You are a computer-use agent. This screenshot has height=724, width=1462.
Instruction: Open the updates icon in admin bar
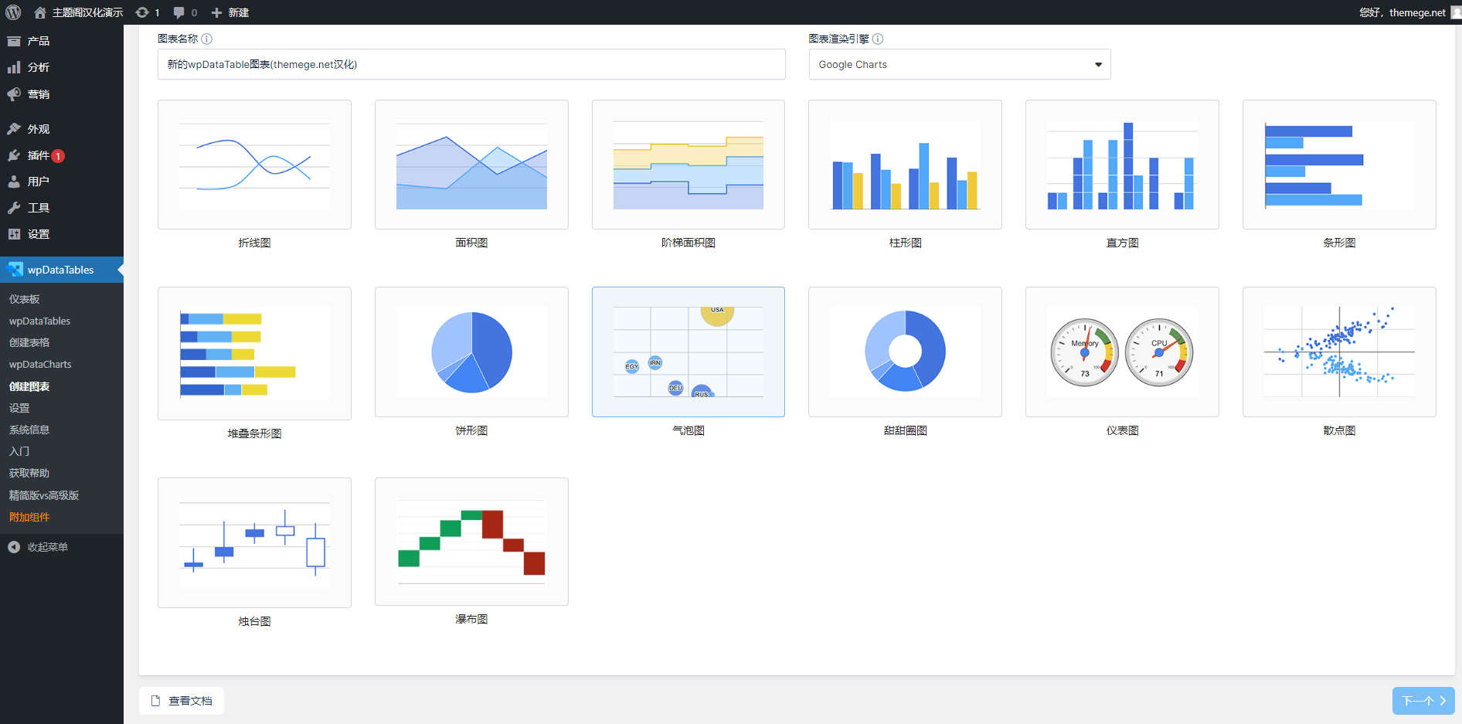(142, 12)
